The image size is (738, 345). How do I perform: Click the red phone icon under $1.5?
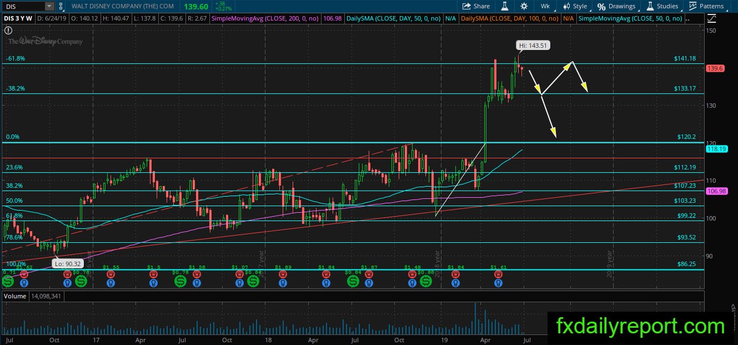(x=154, y=274)
